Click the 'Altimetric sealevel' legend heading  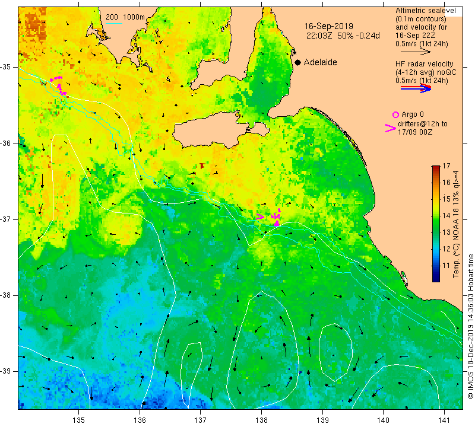(425, 11)
